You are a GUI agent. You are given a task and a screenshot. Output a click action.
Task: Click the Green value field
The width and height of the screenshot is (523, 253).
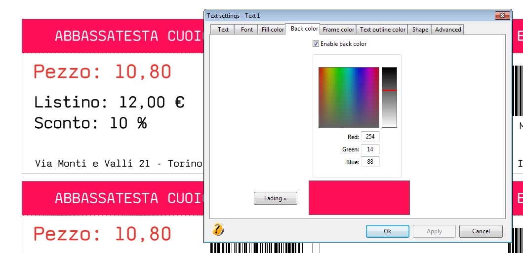point(370,149)
